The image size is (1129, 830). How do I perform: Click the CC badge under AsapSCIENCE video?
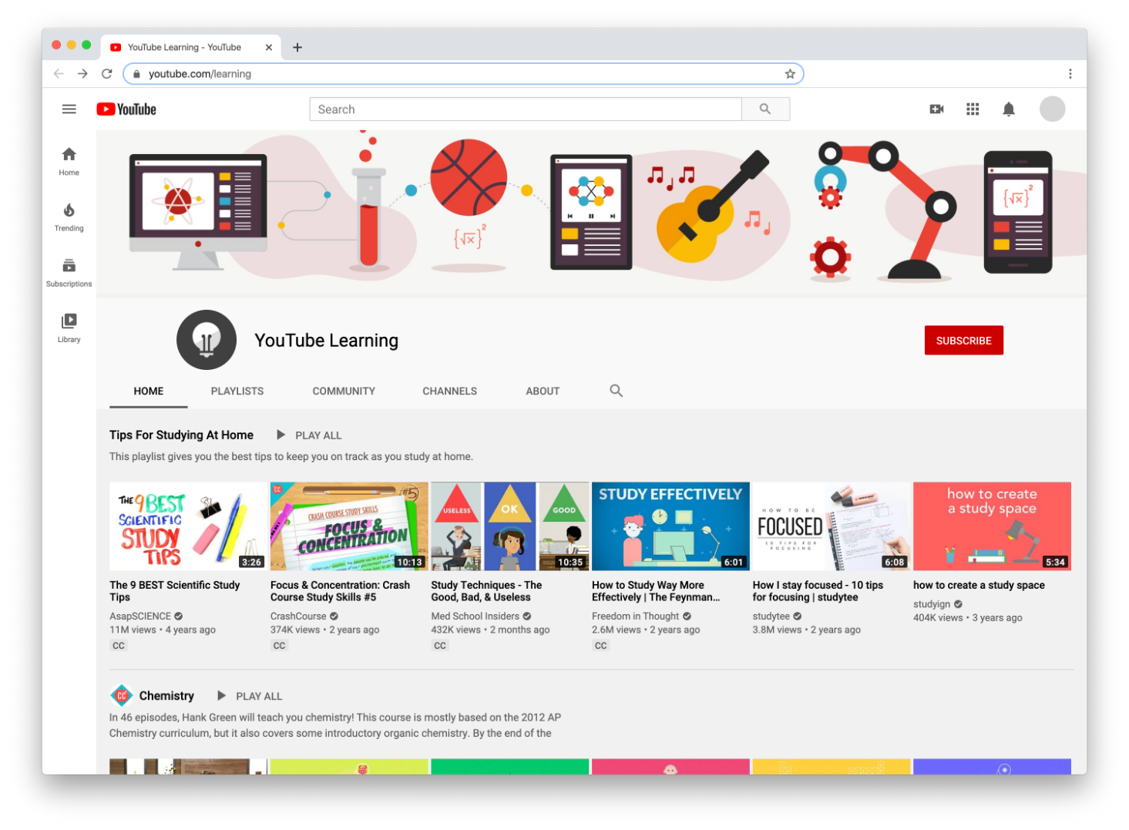pyautogui.click(x=118, y=646)
